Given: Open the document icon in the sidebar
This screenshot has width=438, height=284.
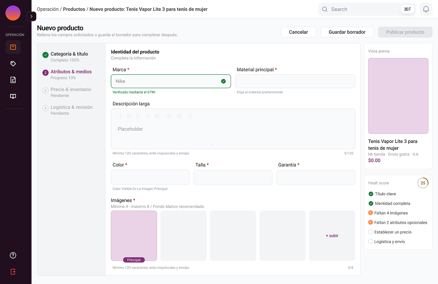Looking at the screenshot, I should pos(13,80).
